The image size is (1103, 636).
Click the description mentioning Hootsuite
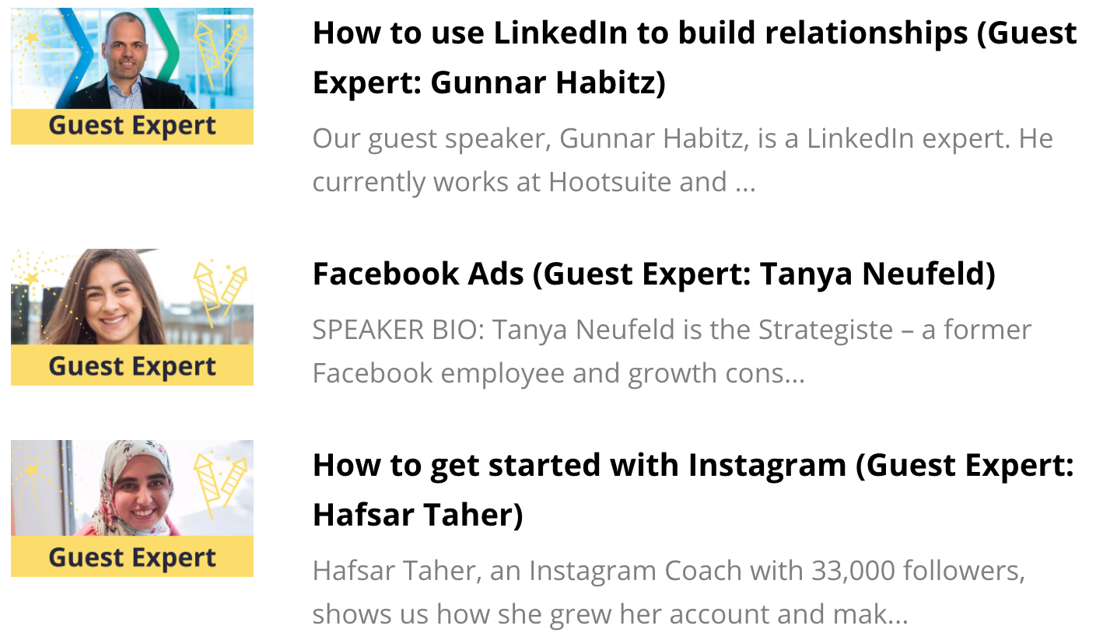click(682, 161)
